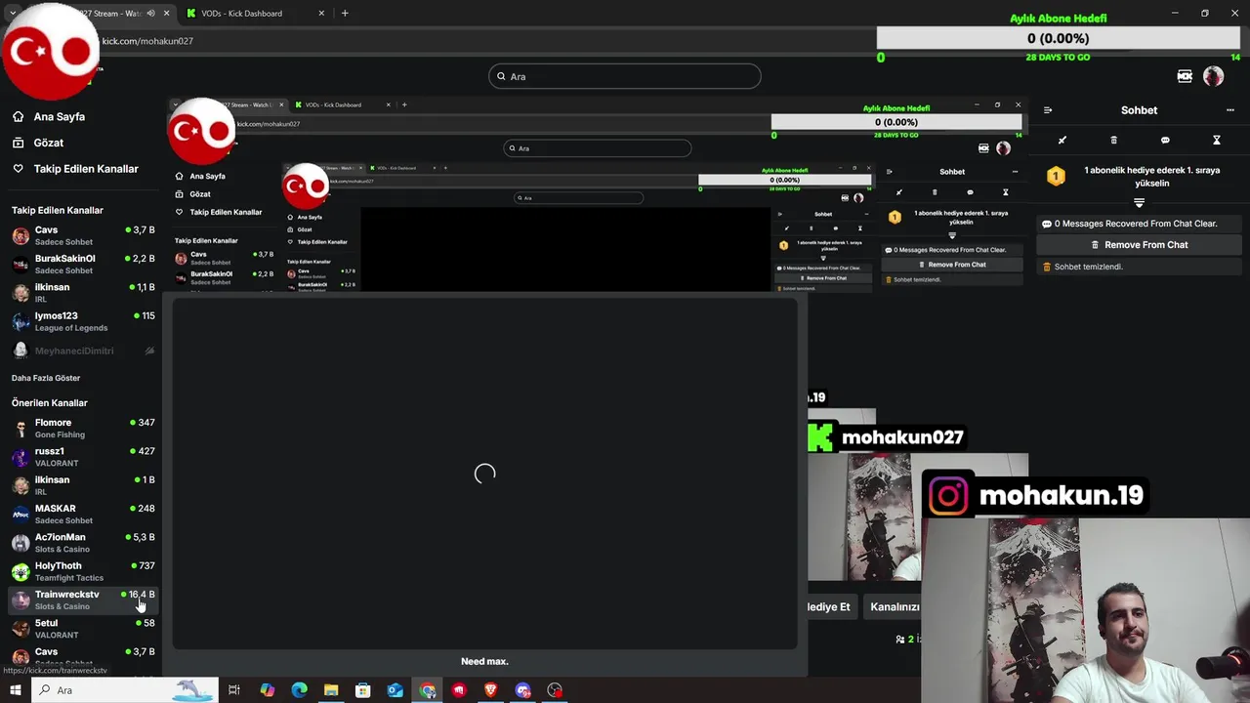Open File Explorer from the taskbar
This screenshot has height=703, width=1250.
pyautogui.click(x=331, y=690)
